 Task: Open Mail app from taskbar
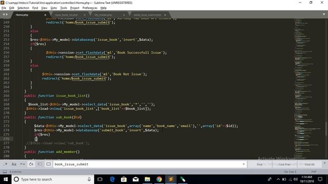tap(135, 179)
